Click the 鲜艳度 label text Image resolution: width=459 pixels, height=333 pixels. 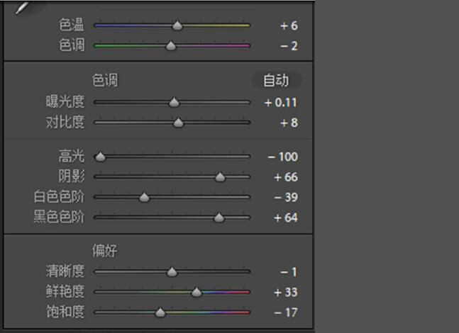65,291
